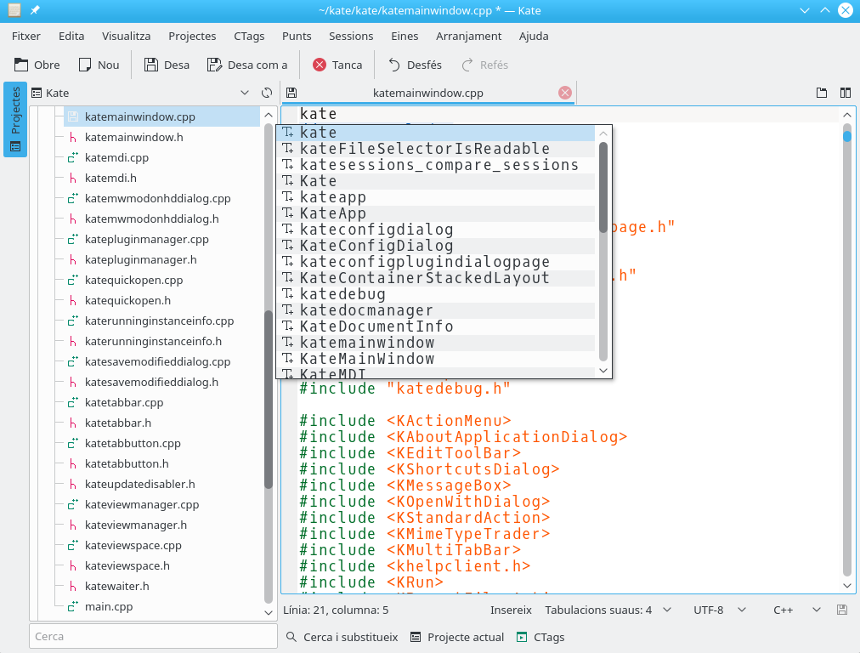Undo the last edit with Desfés
Screen dimensions: 860x653
pyautogui.click(x=415, y=65)
